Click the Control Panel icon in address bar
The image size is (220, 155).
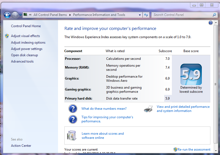[25, 15]
